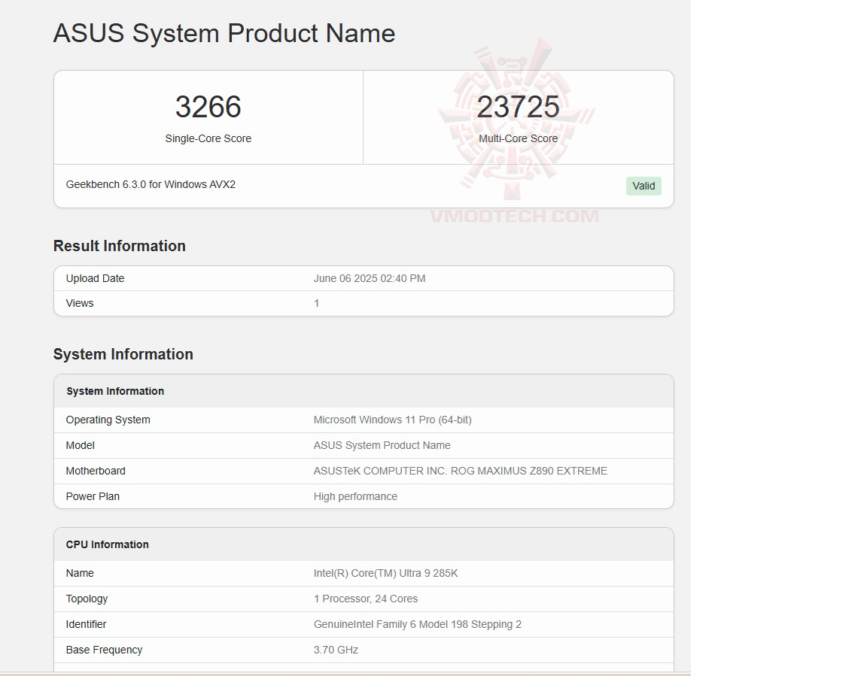867x676 pixels.
Task: Select GenuineIntel Family 6 Model 198 Stepping 2
Action: [x=418, y=624]
